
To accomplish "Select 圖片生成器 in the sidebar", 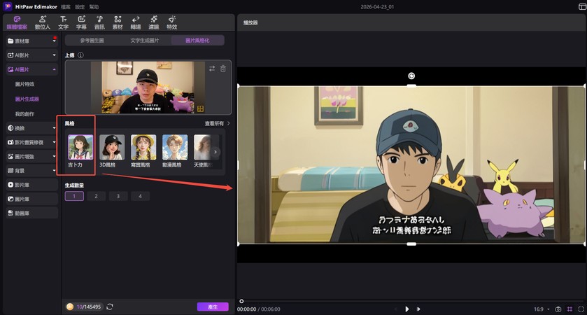I will [x=27, y=99].
